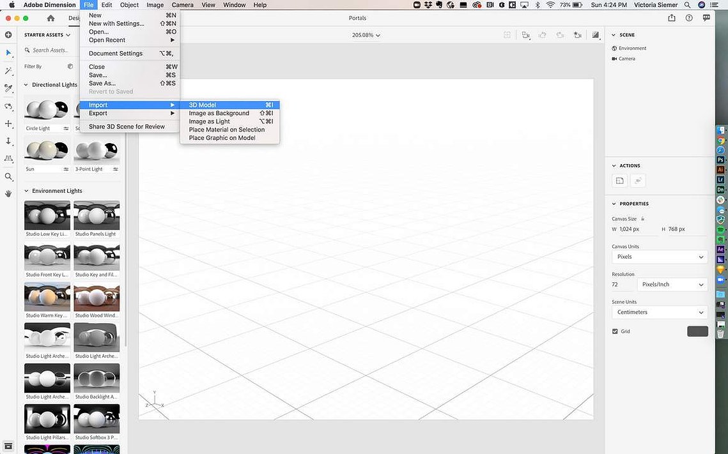Select the Pan tool in left toolbar

point(8,124)
